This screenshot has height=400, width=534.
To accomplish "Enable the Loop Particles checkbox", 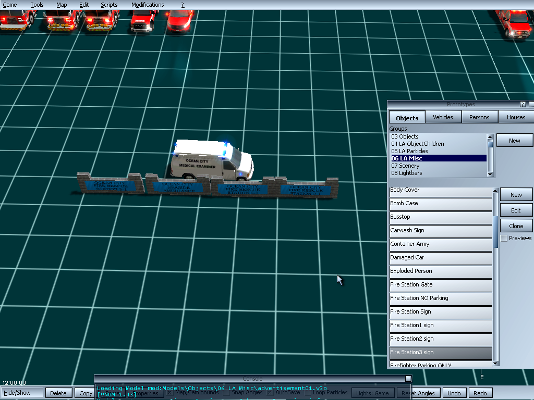I will click(x=308, y=393).
